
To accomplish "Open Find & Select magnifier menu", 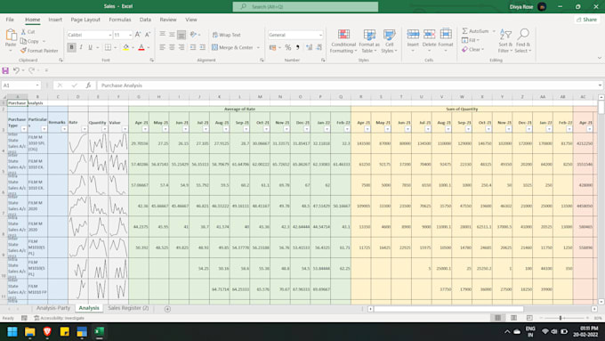I will click(523, 41).
